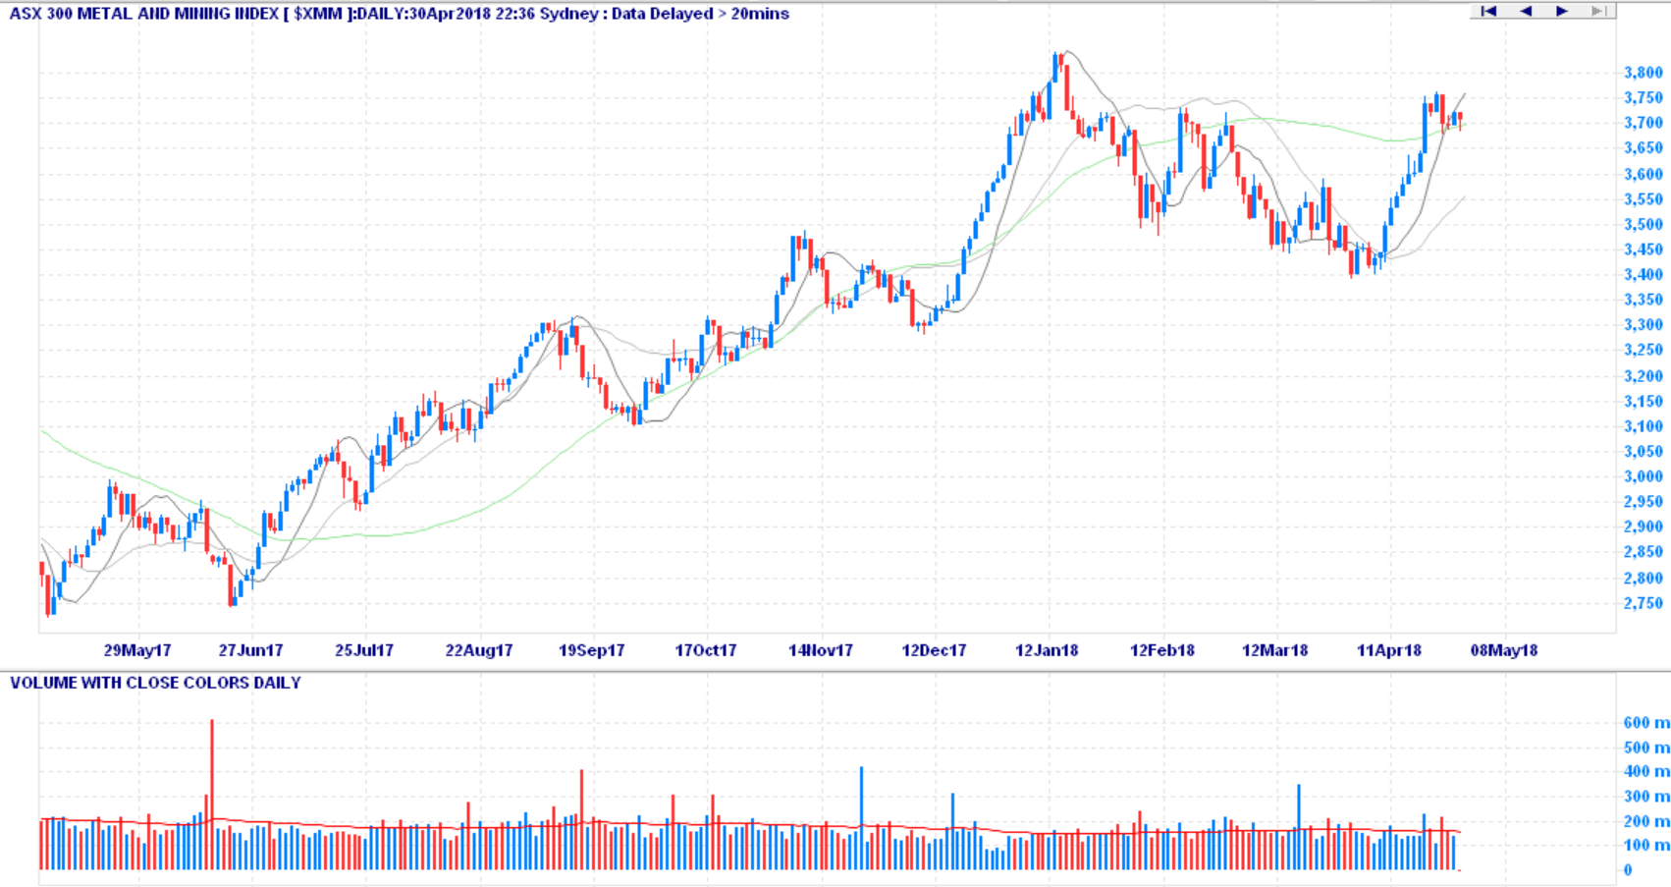Step the chart forward one period
Viewport: 1671px width, 887px height.
tap(1561, 11)
